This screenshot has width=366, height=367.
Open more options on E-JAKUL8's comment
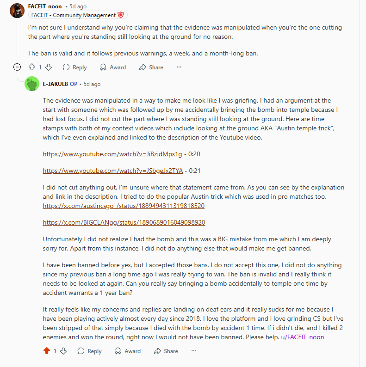point(194,351)
